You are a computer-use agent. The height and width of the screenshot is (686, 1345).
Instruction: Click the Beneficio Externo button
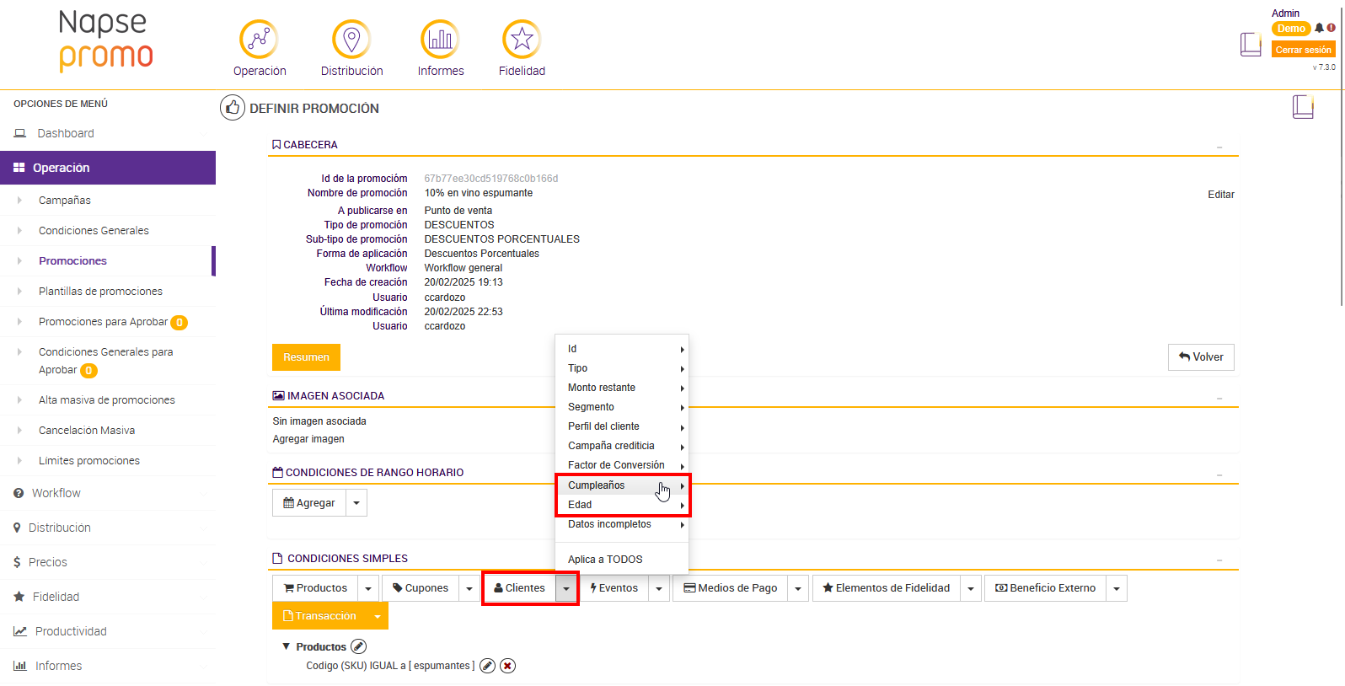pos(1045,588)
